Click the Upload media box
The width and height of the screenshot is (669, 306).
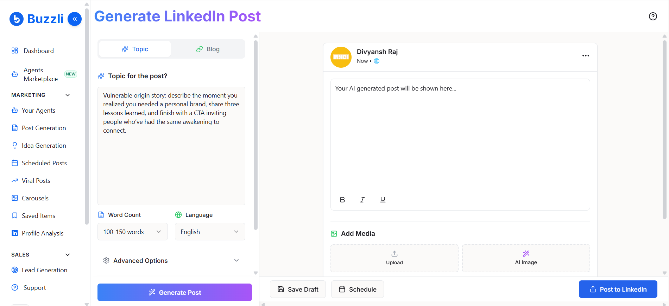[394, 258]
